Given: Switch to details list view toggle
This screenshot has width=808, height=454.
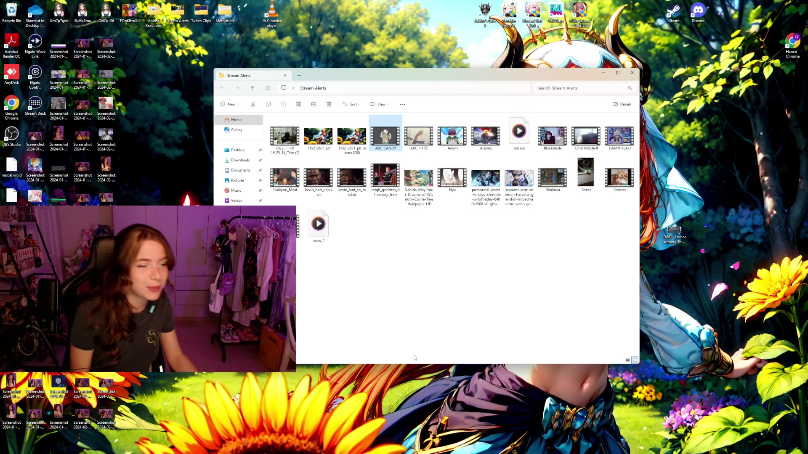Looking at the screenshot, I should [627, 360].
